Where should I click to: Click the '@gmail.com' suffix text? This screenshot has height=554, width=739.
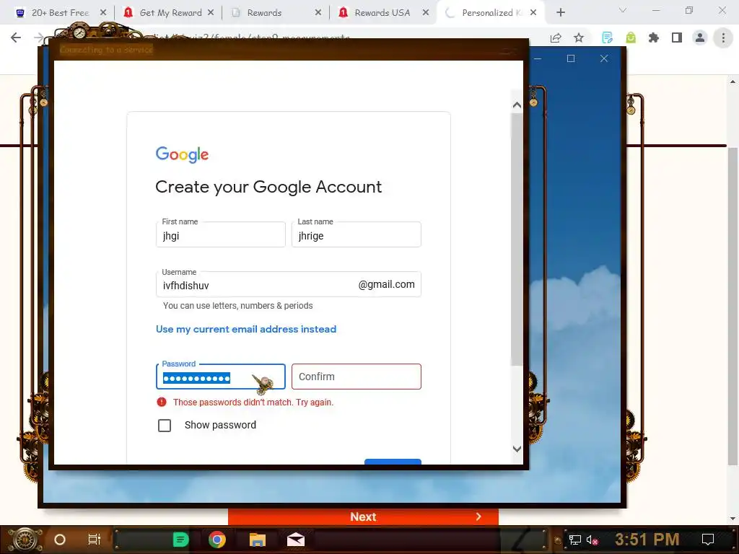coord(387,284)
